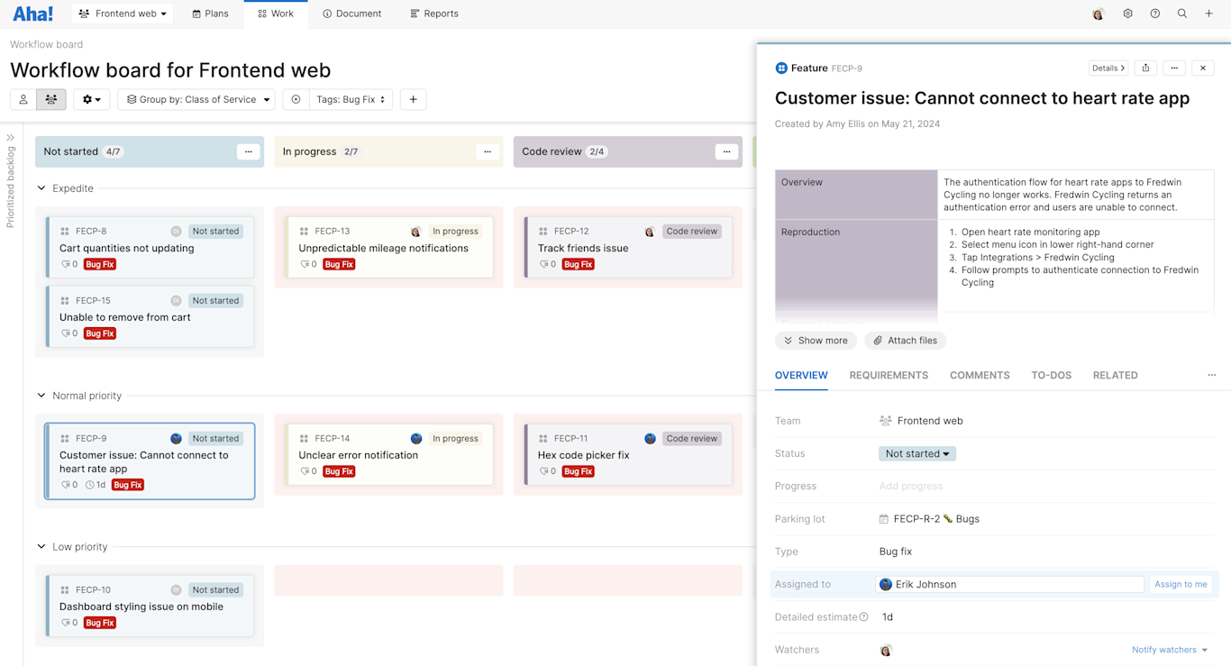1231x666 pixels.
Task: Switch to the Reports tab
Action: [433, 14]
